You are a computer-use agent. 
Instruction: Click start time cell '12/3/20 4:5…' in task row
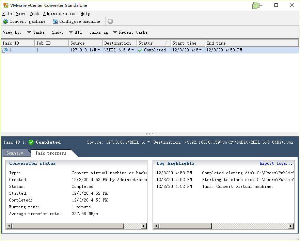coord(188,50)
